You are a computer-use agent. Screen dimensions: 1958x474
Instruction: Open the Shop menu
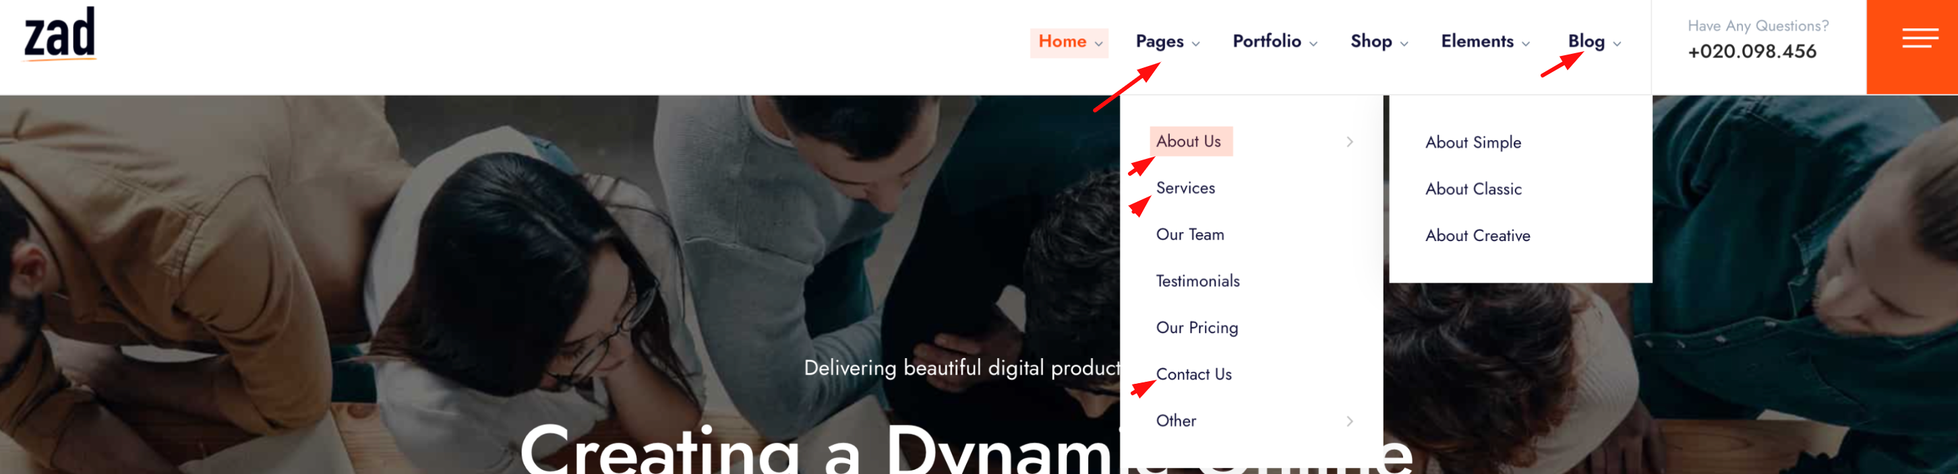pyautogui.click(x=1371, y=42)
